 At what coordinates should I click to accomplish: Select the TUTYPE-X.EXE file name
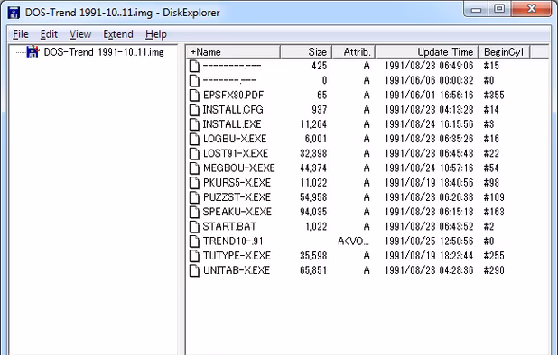point(237,256)
